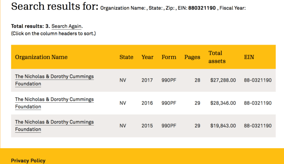Click the 990PF form cell in 2016 row
The height and width of the screenshot is (164, 284).
click(x=169, y=103)
